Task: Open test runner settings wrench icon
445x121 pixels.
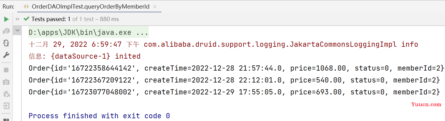Action: tap(6, 55)
